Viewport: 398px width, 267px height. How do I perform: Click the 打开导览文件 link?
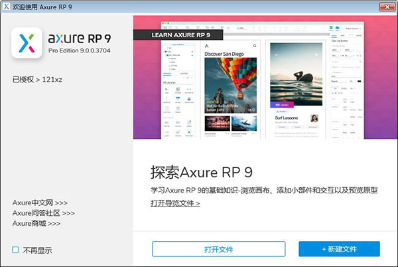click(x=175, y=203)
